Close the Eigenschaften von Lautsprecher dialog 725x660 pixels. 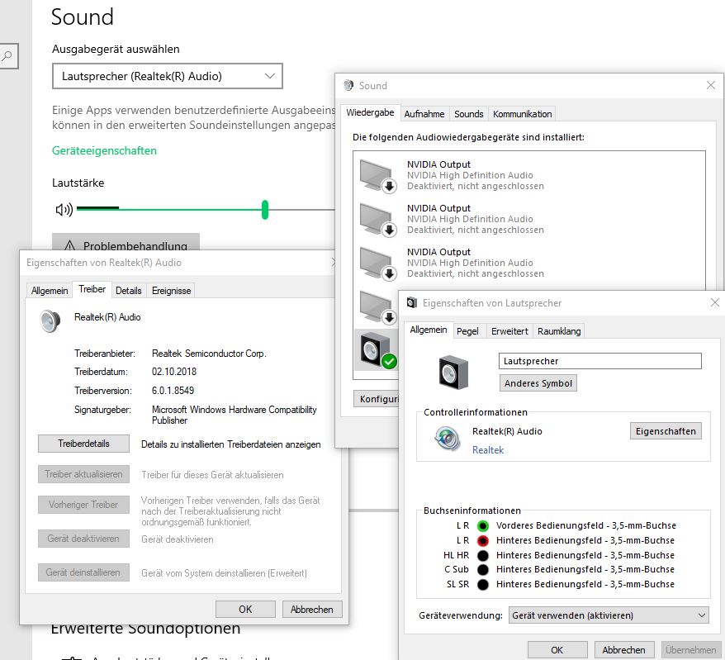click(715, 302)
